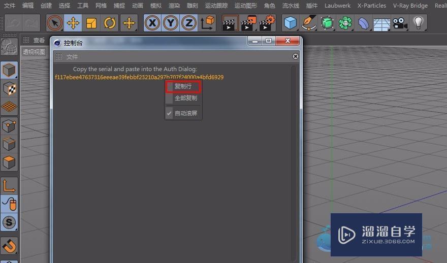Click the blue Bend deformer icon
Image resolution: width=447 pixels, height=263 pixels.
[364, 23]
